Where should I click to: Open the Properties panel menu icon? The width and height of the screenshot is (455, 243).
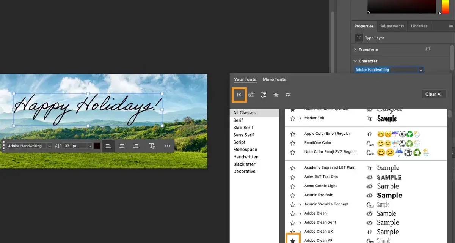coord(451,26)
